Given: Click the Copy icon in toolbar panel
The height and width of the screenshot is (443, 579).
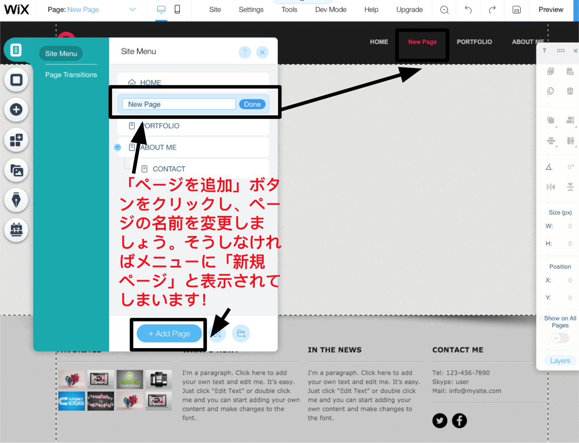Looking at the screenshot, I should point(550,71).
